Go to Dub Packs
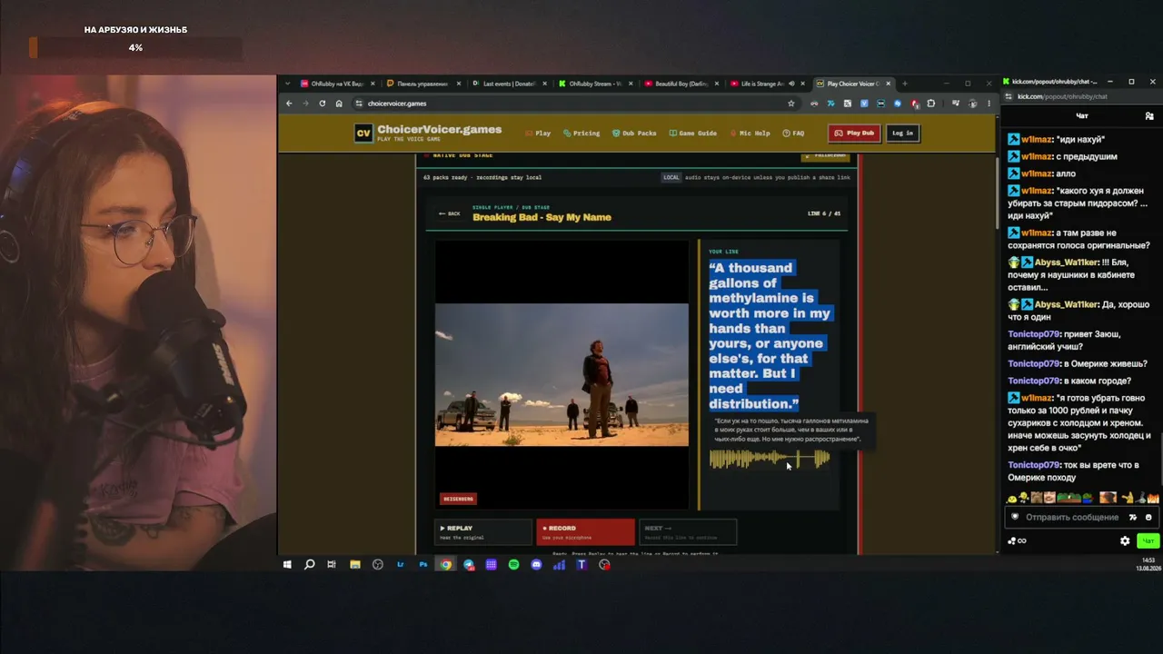 (x=634, y=134)
